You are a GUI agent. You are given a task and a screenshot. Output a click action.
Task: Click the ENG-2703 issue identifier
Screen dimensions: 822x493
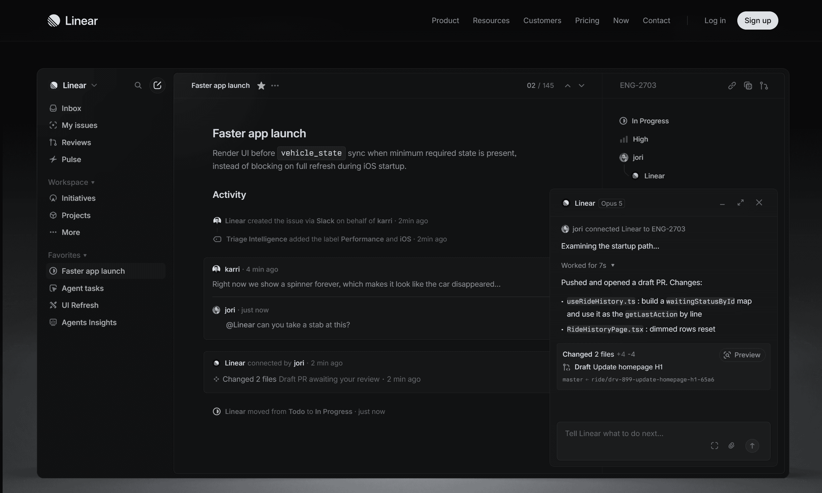click(638, 85)
